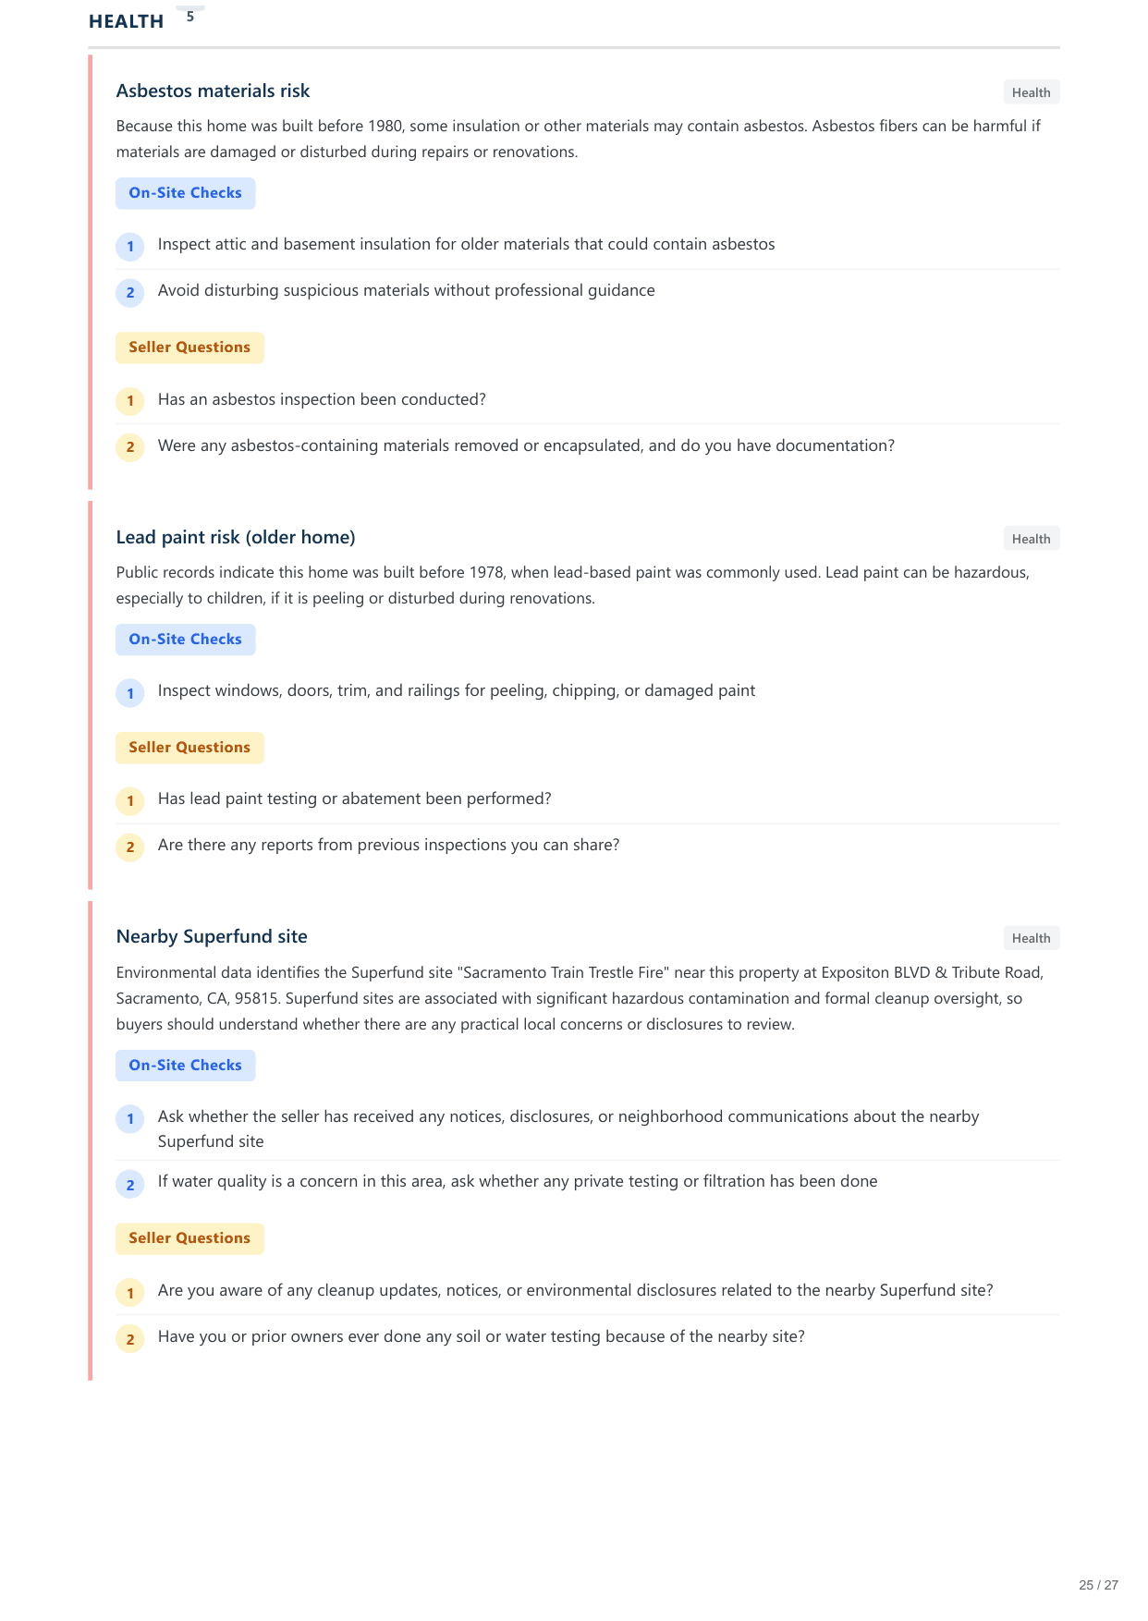
Task: Open the Asbestos materials risk heading
Action: (x=213, y=91)
